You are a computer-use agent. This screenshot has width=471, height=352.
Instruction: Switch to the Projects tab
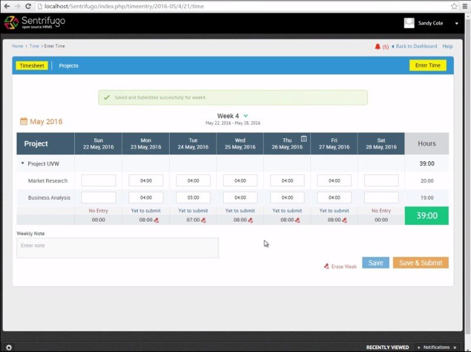(x=69, y=65)
